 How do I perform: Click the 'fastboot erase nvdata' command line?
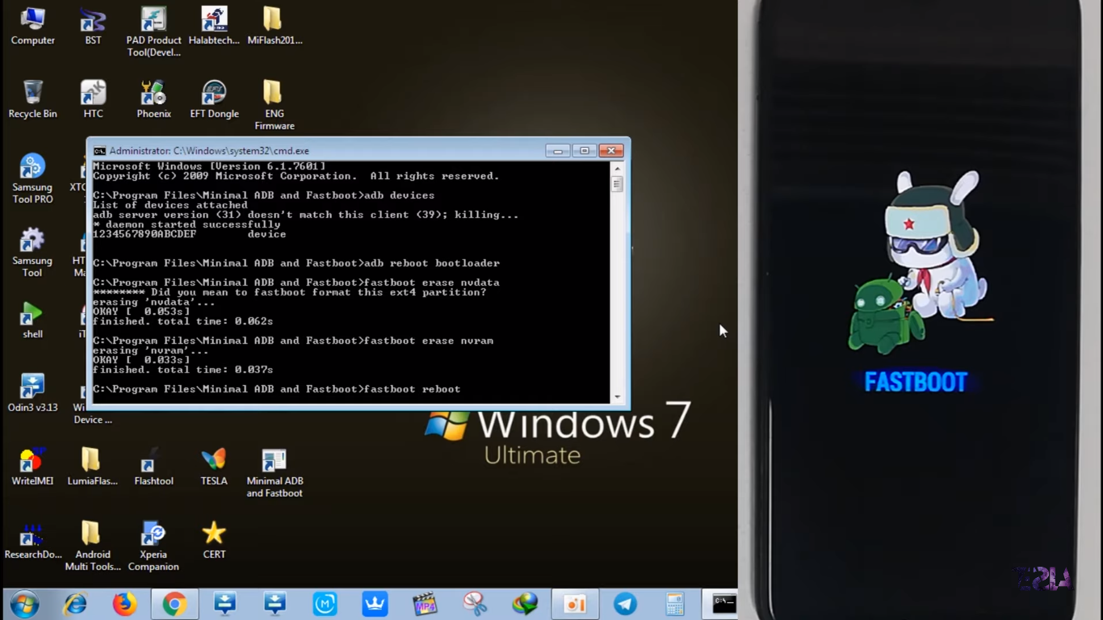pos(296,283)
